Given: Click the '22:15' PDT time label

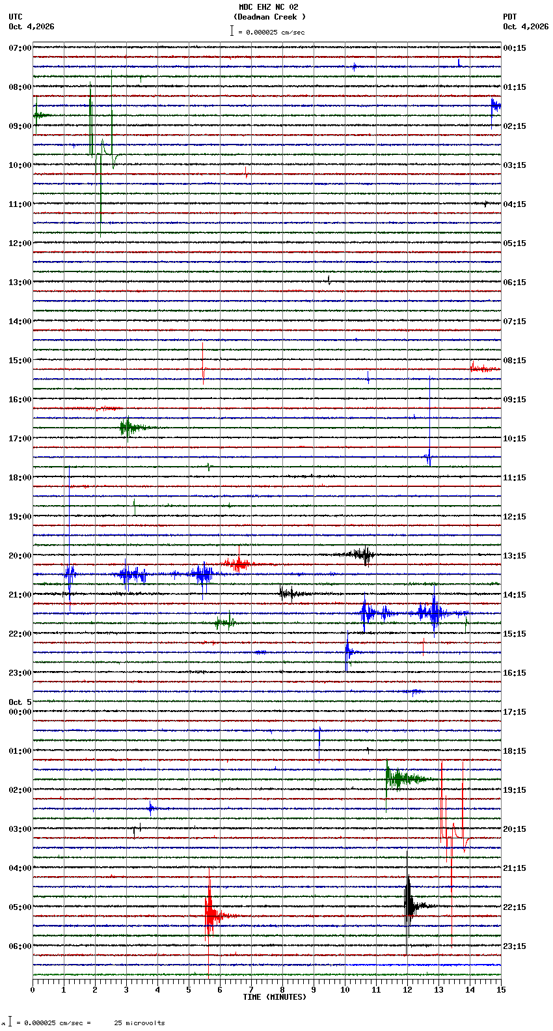Looking at the screenshot, I should (515, 907).
